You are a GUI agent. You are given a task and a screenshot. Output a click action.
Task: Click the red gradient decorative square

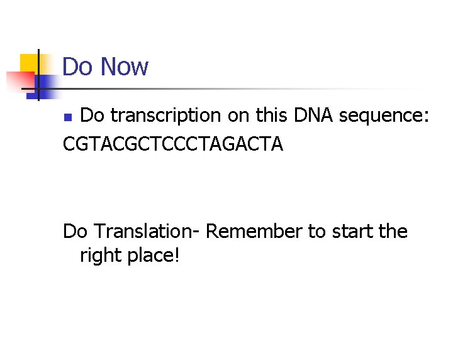tap(18, 82)
